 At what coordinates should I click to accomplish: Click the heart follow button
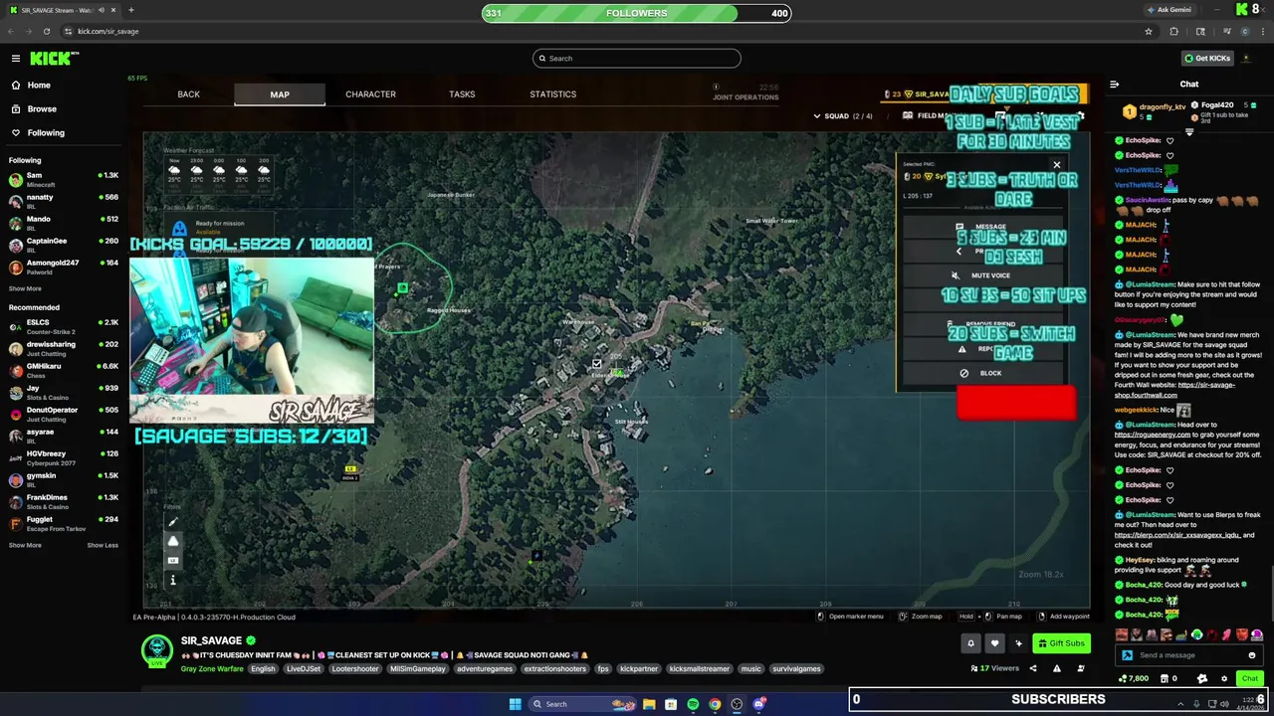pyautogui.click(x=994, y=644)
